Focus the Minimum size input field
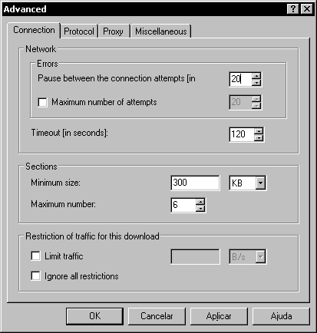 pyautogui.click(x=195, y=183)
